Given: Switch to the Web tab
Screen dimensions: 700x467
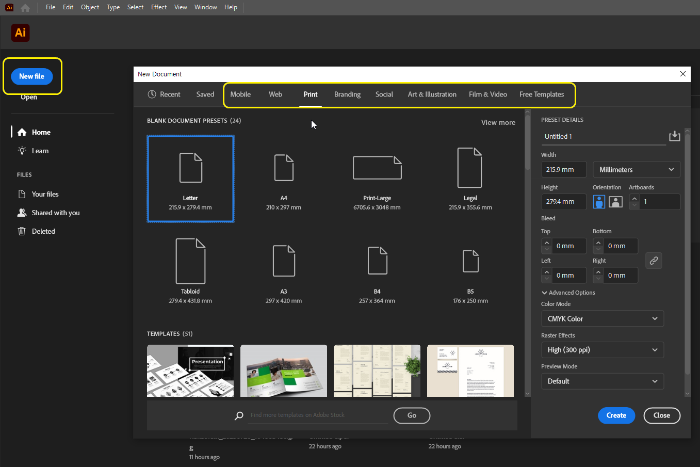Looking at the screenshot, I should click(x=275, y=94).
